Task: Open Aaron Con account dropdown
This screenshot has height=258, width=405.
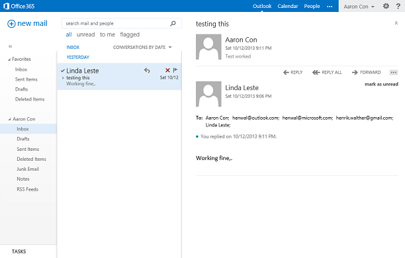Action: pos(359,7)
